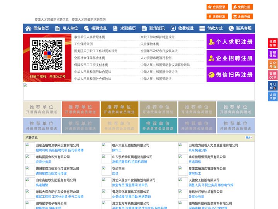This screenshot has height=209, width=278.
Task: Open 事业单位人事管理条例 link
Action: [x=90, y=37]
